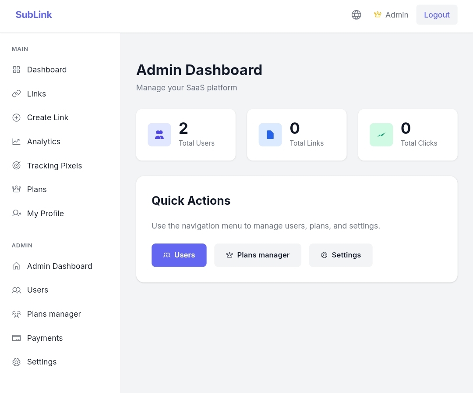Click the Plans manager quick action button
Screen dimensions: 473x393
point(258,255)
